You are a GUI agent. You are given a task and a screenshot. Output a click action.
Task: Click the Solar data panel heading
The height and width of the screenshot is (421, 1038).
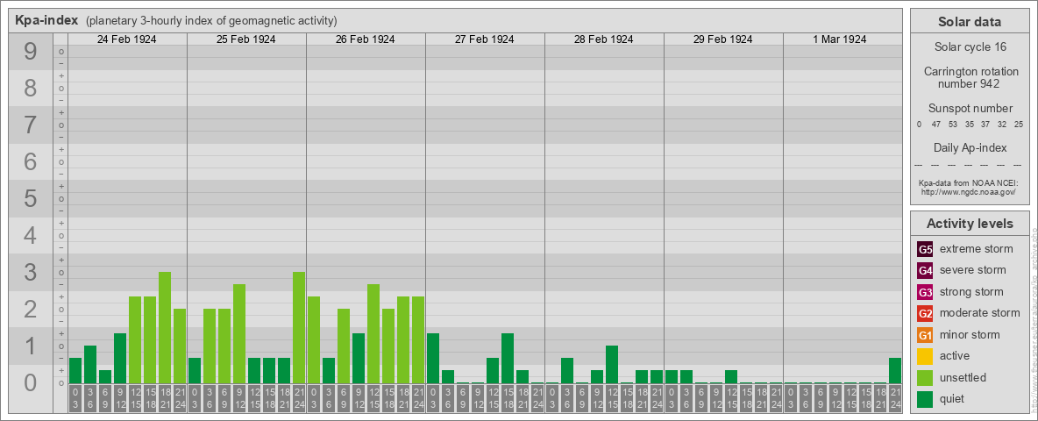coord(970,22)
